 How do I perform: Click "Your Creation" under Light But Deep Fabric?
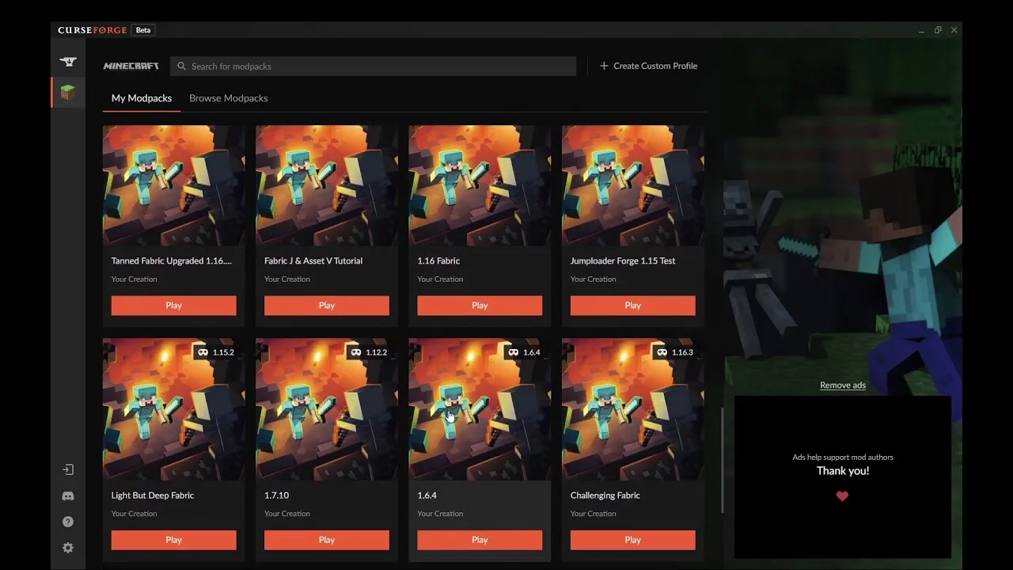tap(135, 514)
